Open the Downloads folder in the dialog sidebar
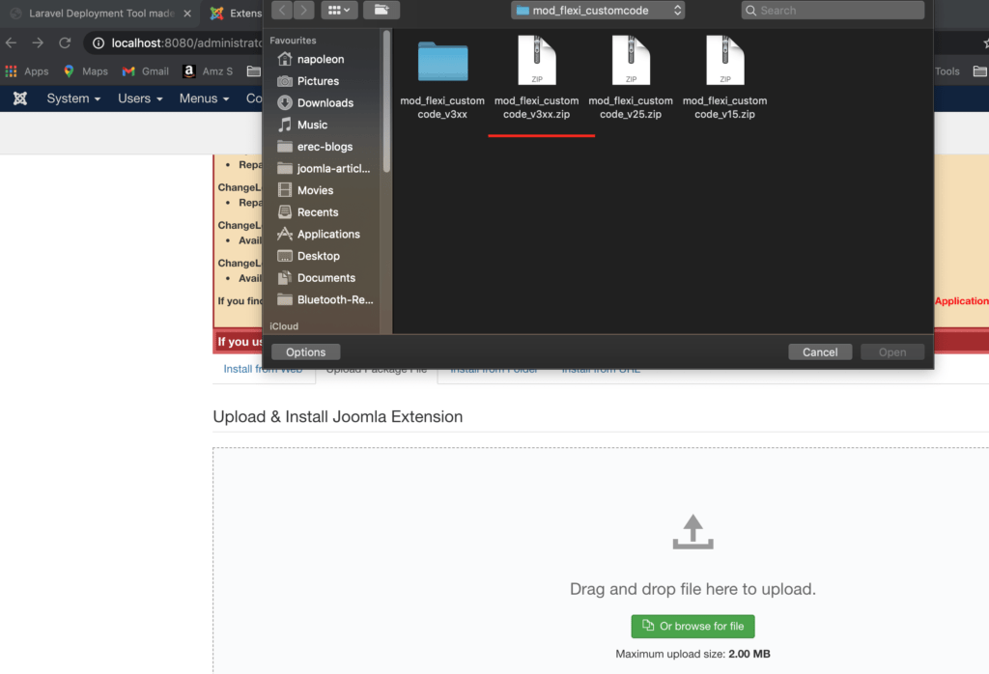Image resolution: width=989 pixels, height=674 pixels. pos(325,102)
